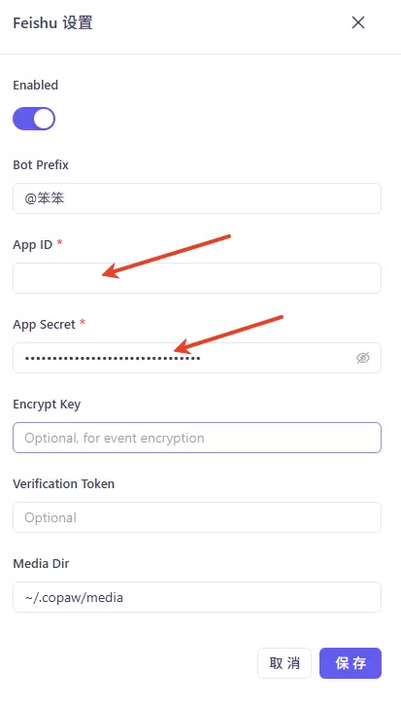Screen dimensions: 401x707
Task: Focus the Bot Prefix input field
Action: pyautogui.click(x=197, y=198)
